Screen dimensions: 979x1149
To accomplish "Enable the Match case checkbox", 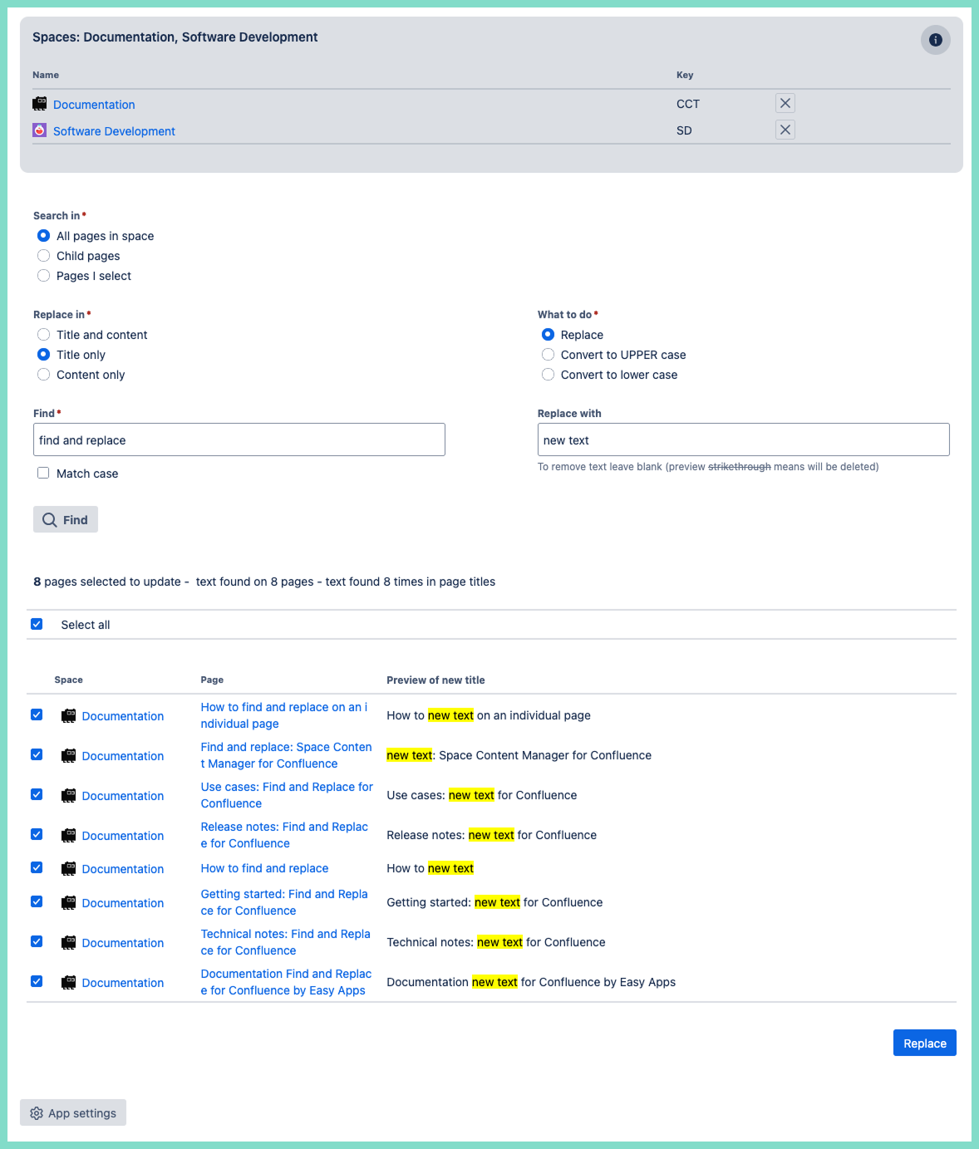I will (43, 473).
